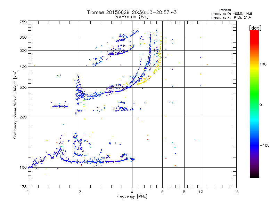Click the x-axis tick label '6'
Image resolution: width=278 pixels, height=209 pixels.
tap(162, 192)
